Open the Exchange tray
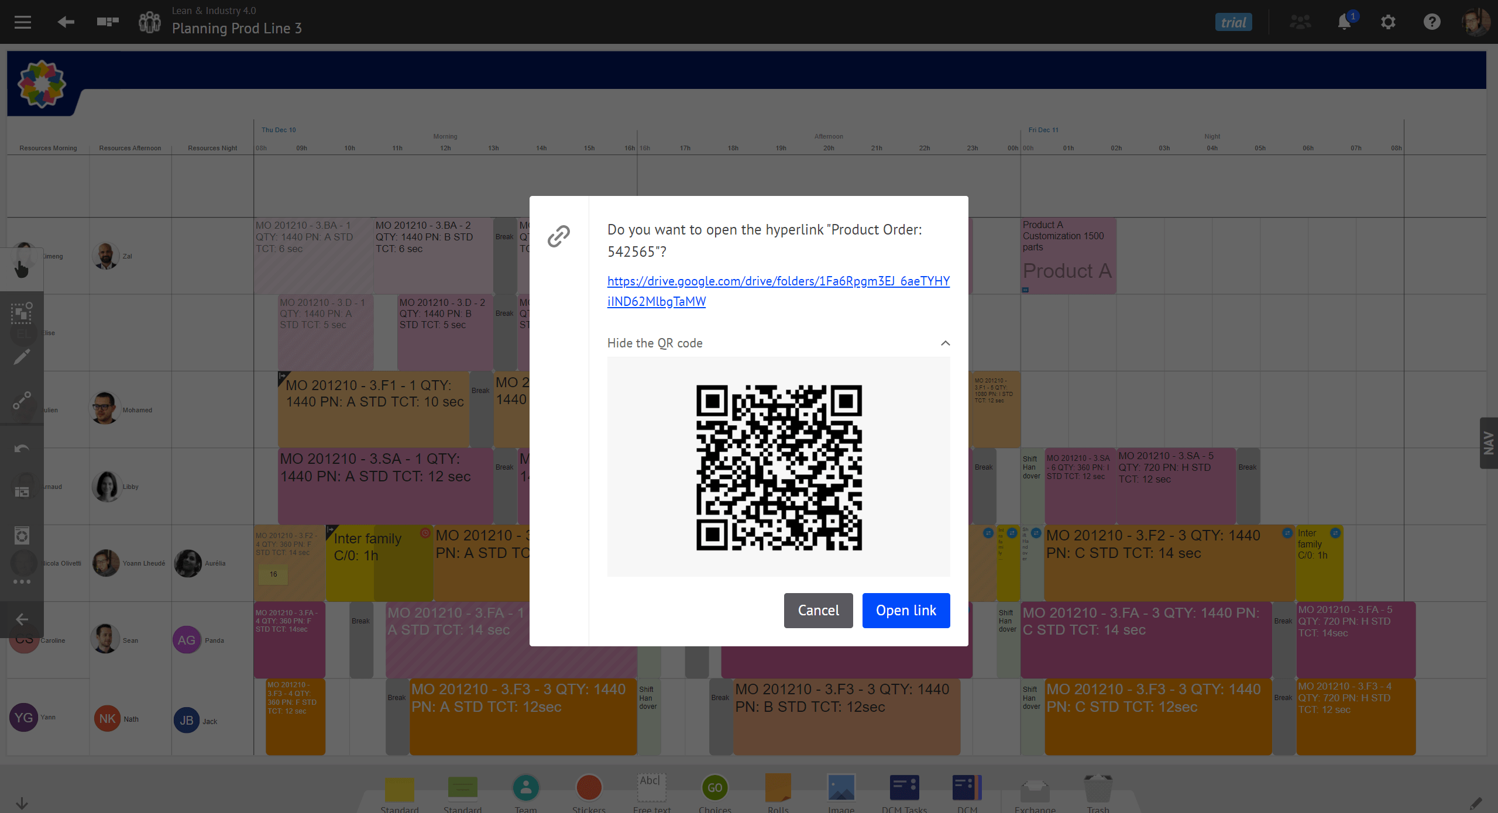The height and width of the screenshot is (813, 1498). click(x=1035, y=791)
